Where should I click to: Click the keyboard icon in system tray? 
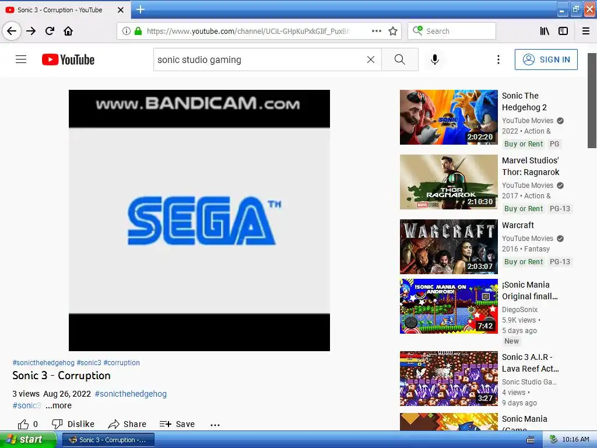[x=531, y=440]
